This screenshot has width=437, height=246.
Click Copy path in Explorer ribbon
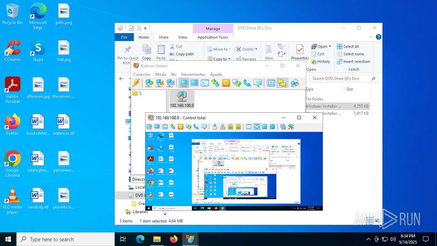pyautogui.click(x=182, y=54)
